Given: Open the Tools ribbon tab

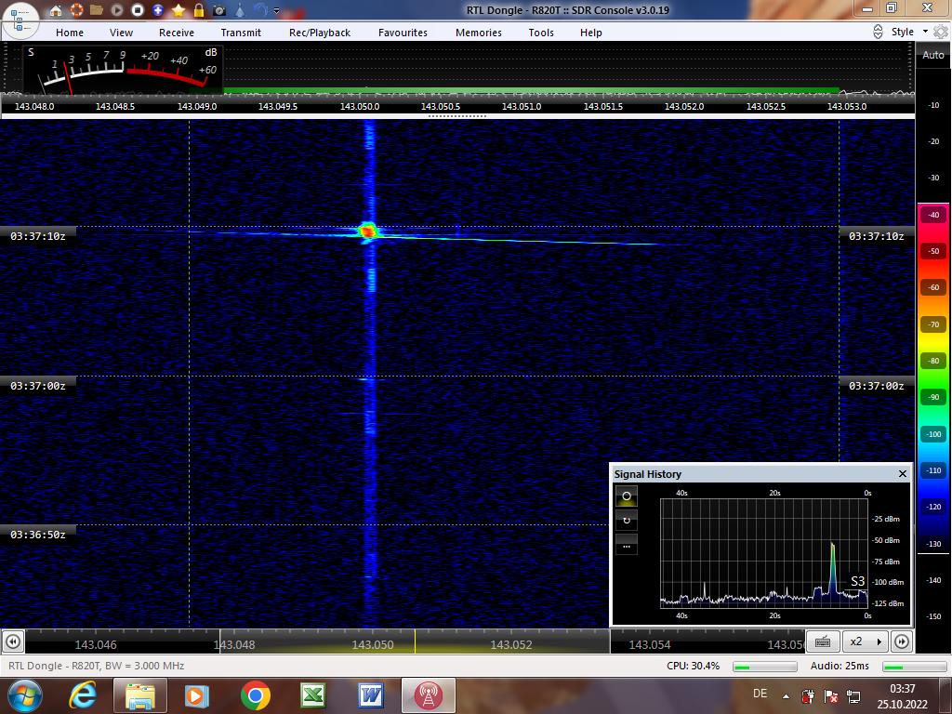Looking at the screenshot, I should pyautogui.click(x=541, y=33).
